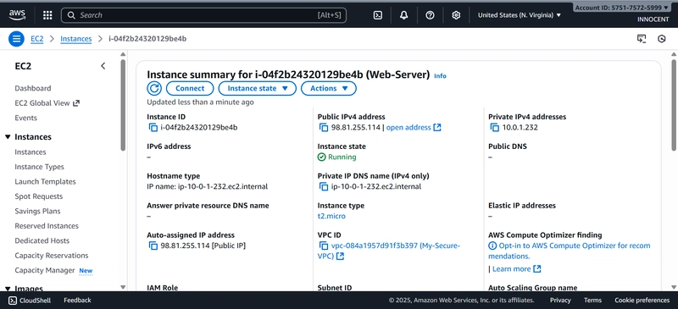Open the Instance state dropdown
This screenshot has width=678, height=309.
[x=258, y=88]
